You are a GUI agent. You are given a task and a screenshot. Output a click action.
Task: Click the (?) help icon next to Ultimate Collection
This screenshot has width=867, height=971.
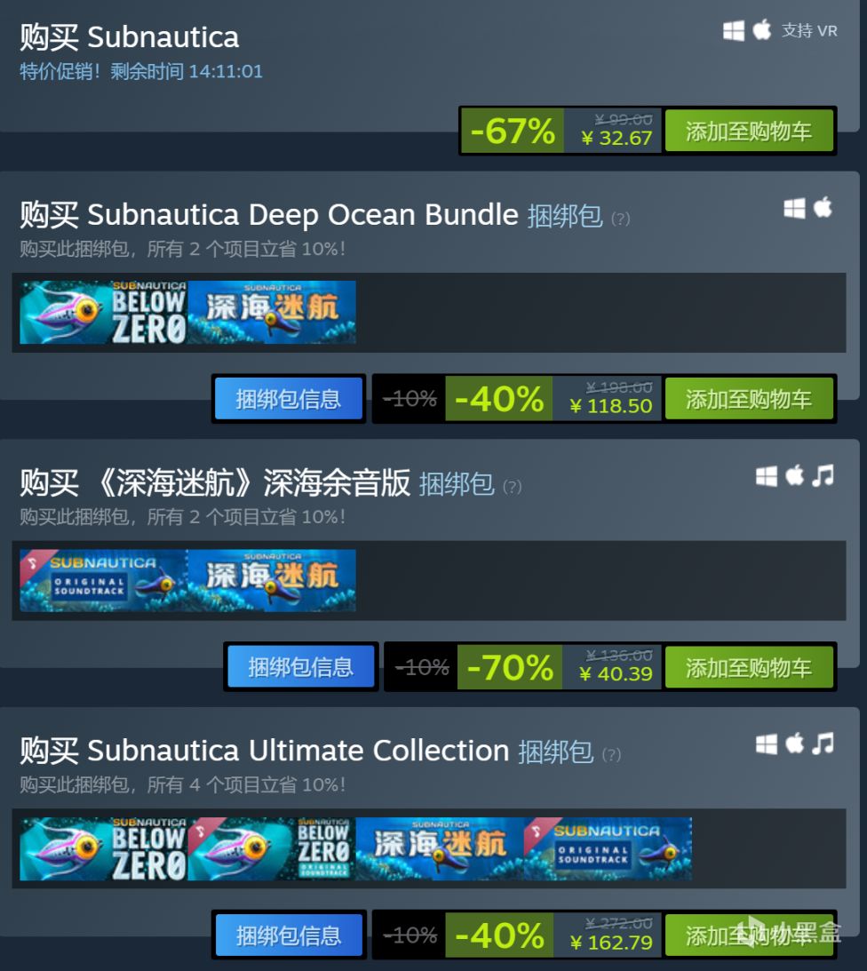click(x=611, y=755)
